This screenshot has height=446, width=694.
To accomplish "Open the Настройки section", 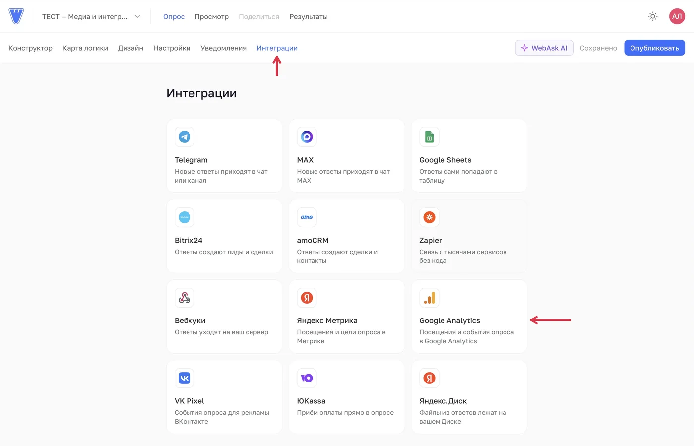I will click(172, 48).
